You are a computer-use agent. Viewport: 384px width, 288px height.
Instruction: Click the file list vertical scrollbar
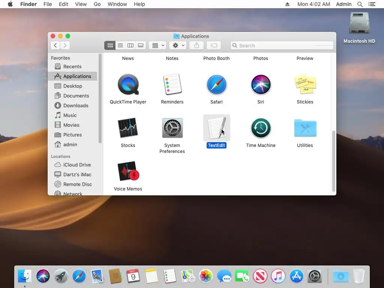(333, 161)
